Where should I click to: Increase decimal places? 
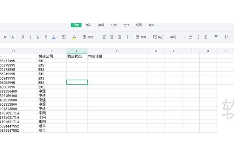pos(190,37)
